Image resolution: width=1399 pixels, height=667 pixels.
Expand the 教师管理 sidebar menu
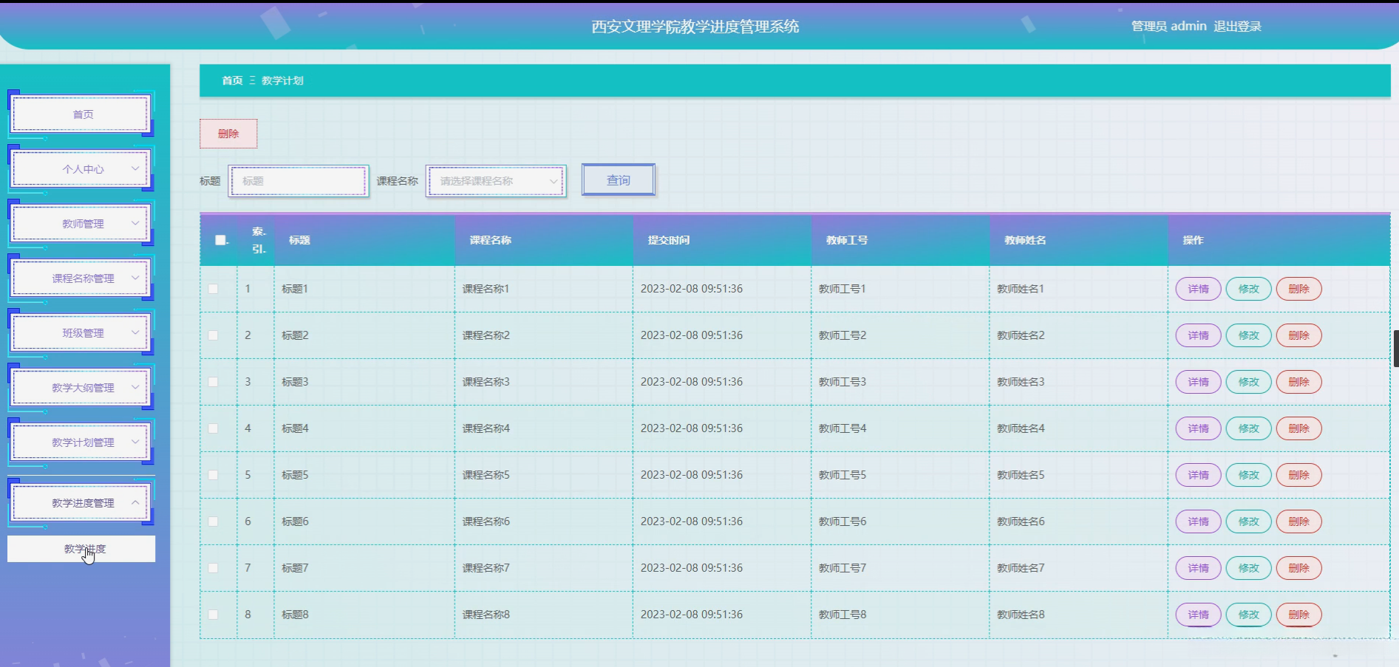(81, 224)
